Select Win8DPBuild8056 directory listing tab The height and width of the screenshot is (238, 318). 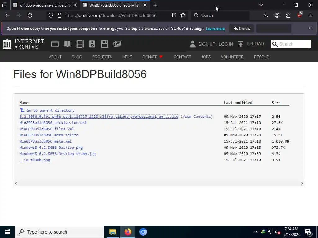click(x=115, y=5)
